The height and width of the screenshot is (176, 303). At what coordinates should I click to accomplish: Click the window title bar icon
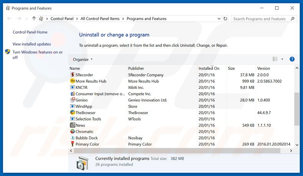click(8, 8)
